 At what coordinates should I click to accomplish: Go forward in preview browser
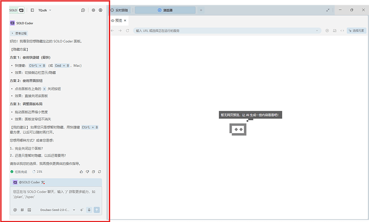pos(120,30)
